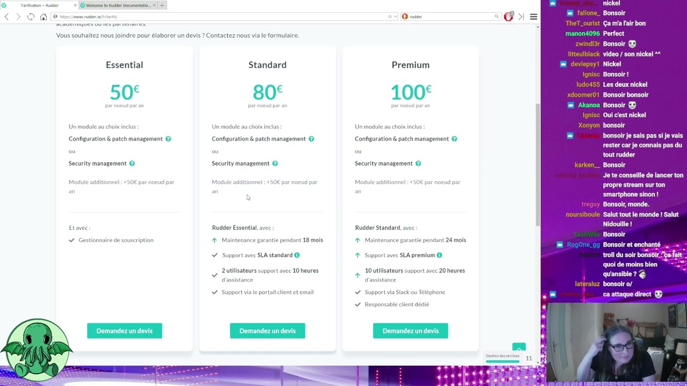
Task: Click the page vertical scrollbar
Action: [x=537, y=164]
